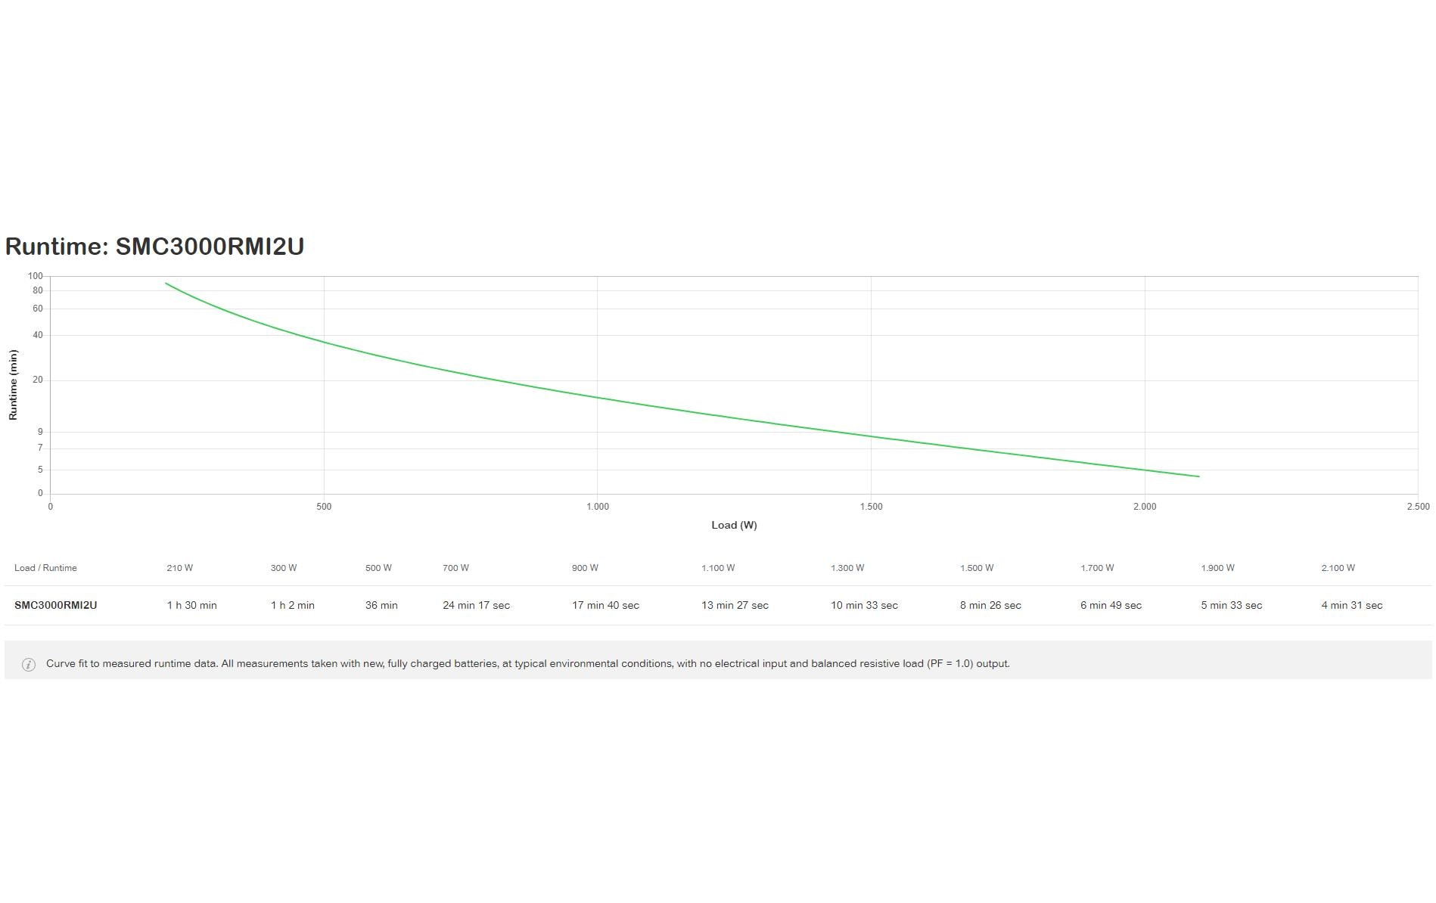This screenshot has height=903, width=1436.
Task: Click the Load / Runtime header label
Action: [x=45, y=568]
